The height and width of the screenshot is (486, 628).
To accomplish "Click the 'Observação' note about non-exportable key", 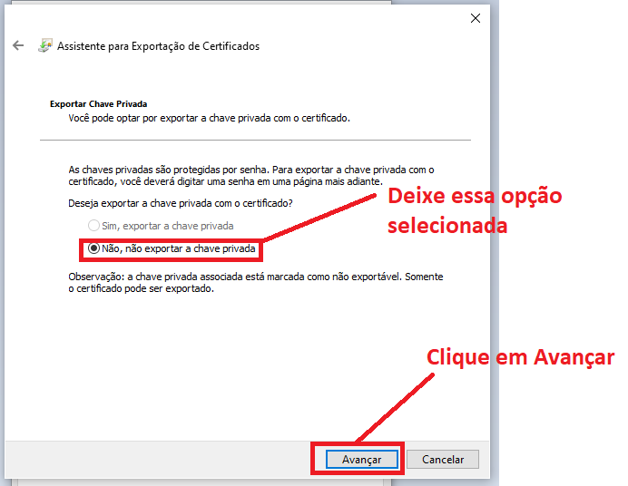I will tap(261, 282).
